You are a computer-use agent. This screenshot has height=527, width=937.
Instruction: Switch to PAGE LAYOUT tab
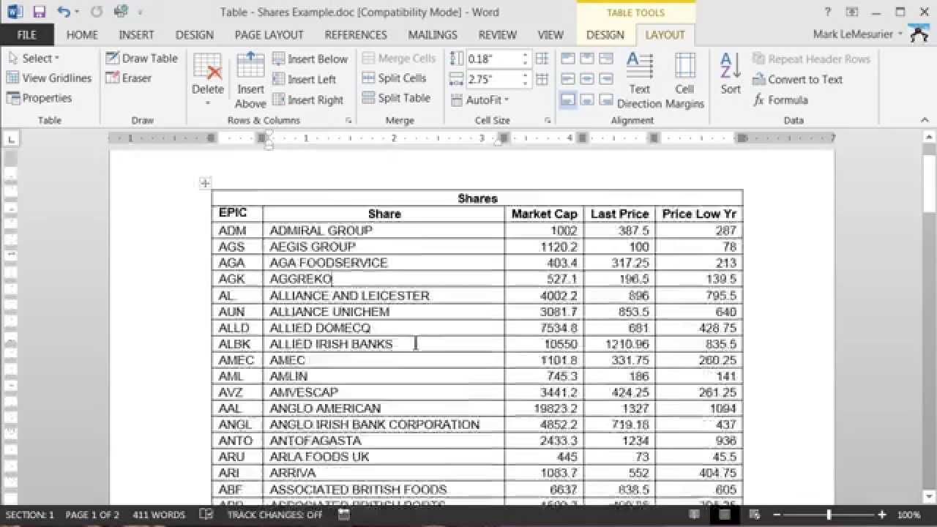pos(269,34)
